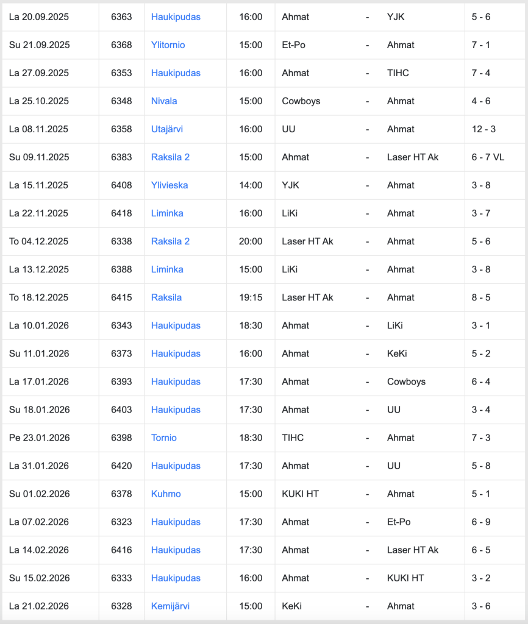
Task: Open the Ylivieska venue link
Action: tap(169, 185)
